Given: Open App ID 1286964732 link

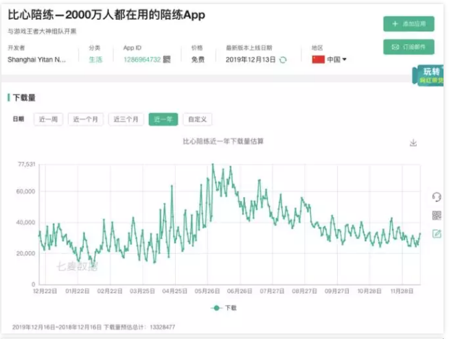Looking at the screenshot, I should (x=141, y=60).
